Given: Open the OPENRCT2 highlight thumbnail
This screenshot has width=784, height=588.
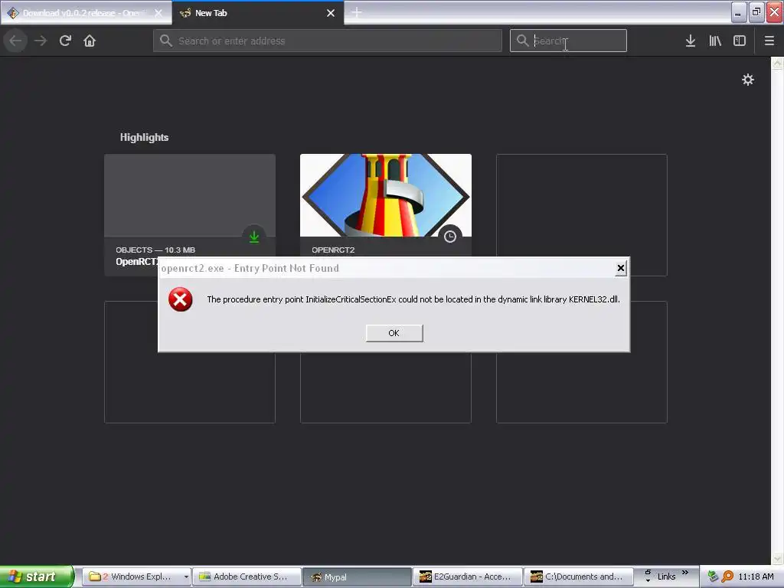Looking at the screenshot, I should tap(386, 195).
